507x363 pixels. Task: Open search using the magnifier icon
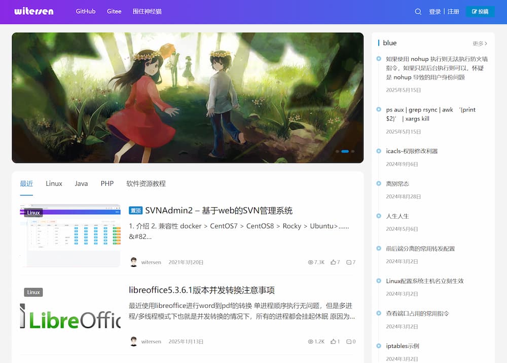pyautogui.click(x=418, y=11)
